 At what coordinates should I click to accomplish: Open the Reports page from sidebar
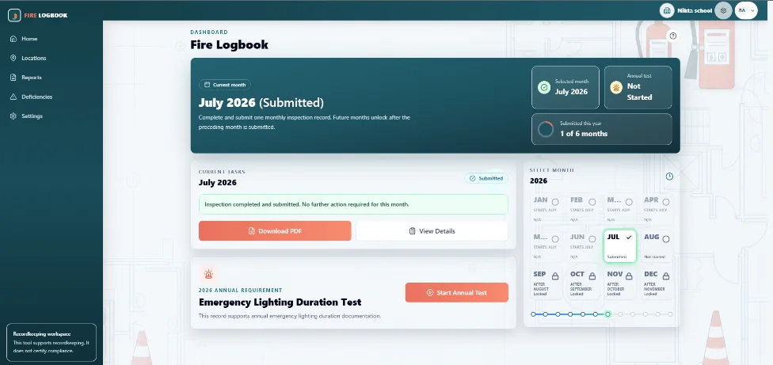tap(31, 78)
